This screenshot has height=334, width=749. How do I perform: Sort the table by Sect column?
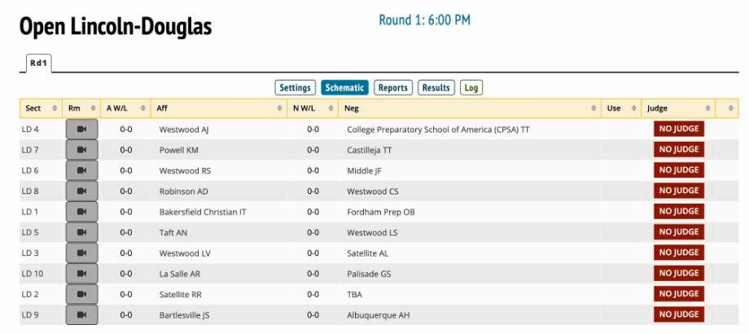33,107
